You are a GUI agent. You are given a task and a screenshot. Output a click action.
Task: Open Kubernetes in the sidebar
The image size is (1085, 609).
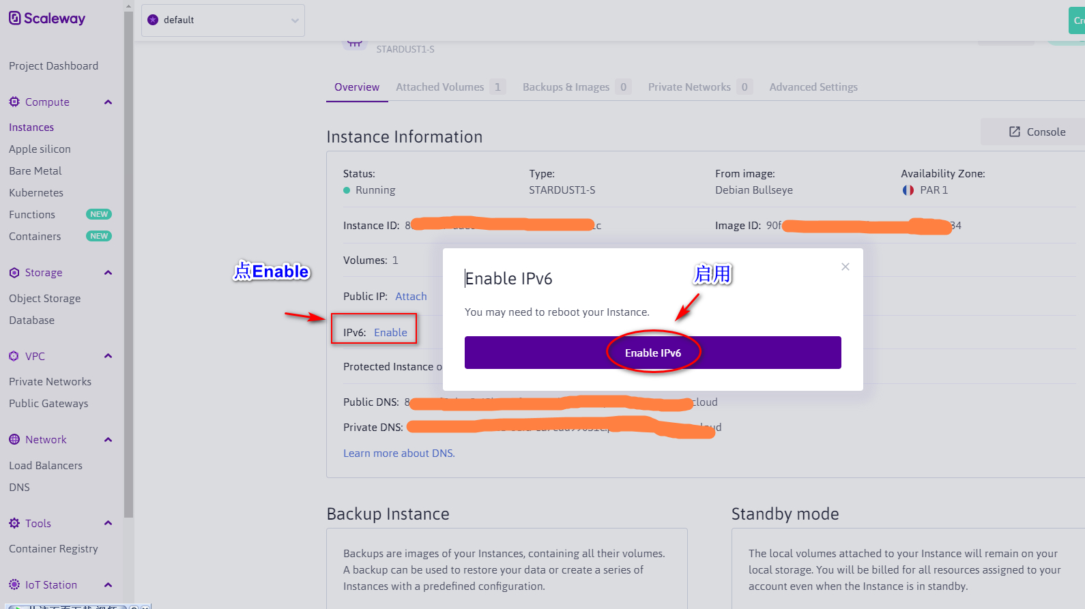coord(36,192)
